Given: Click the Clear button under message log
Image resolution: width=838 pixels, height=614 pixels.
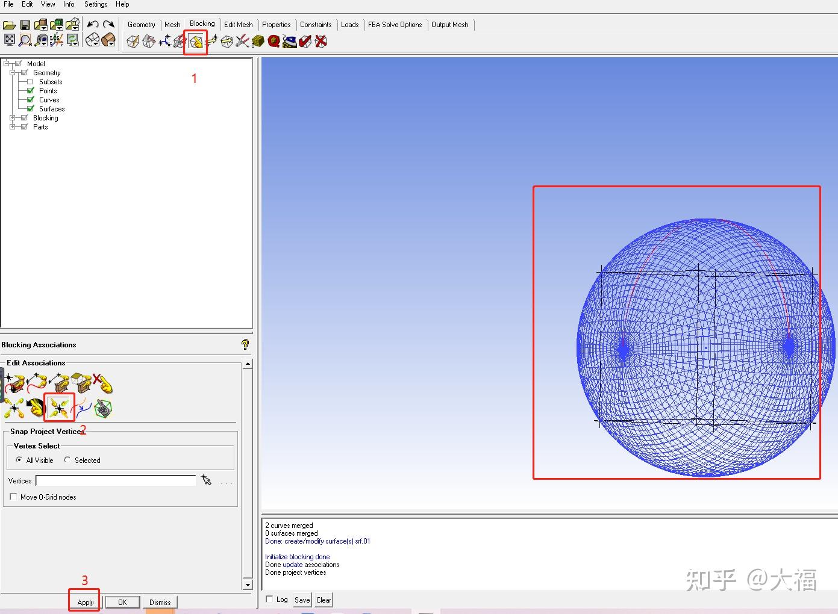Looking at the screenshot, I should pyautogui.click(x=324, y=600).
